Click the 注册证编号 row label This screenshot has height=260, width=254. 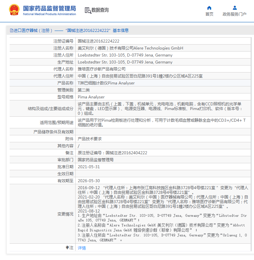[63, 41]
